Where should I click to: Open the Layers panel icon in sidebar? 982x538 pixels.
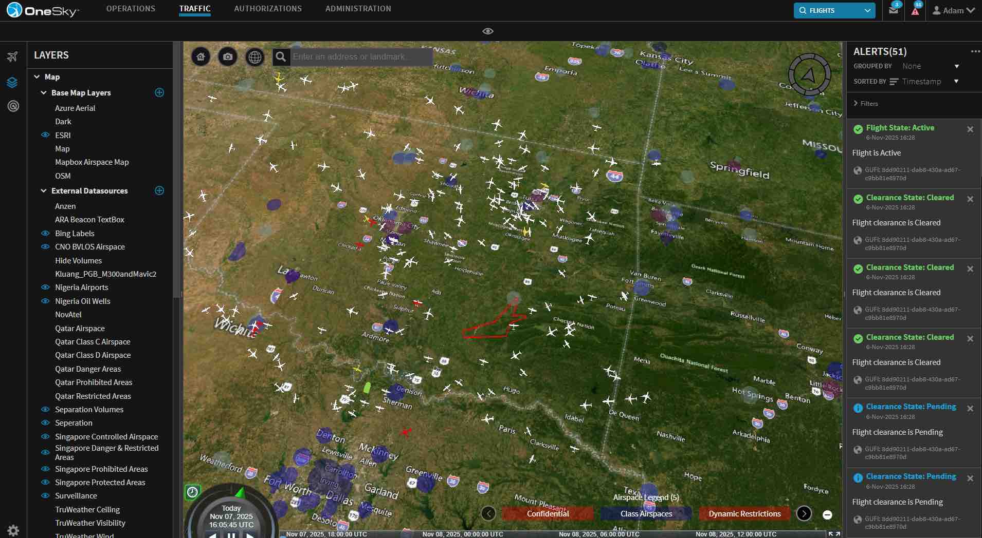tap(12, 82)
